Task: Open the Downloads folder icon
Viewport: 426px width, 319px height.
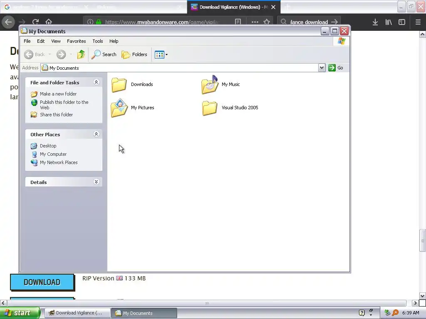Action: point(119,85)
